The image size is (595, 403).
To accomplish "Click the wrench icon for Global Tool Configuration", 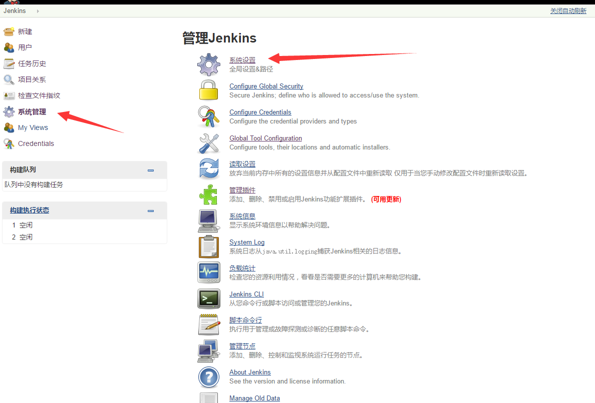I will [x=209, y=143].
